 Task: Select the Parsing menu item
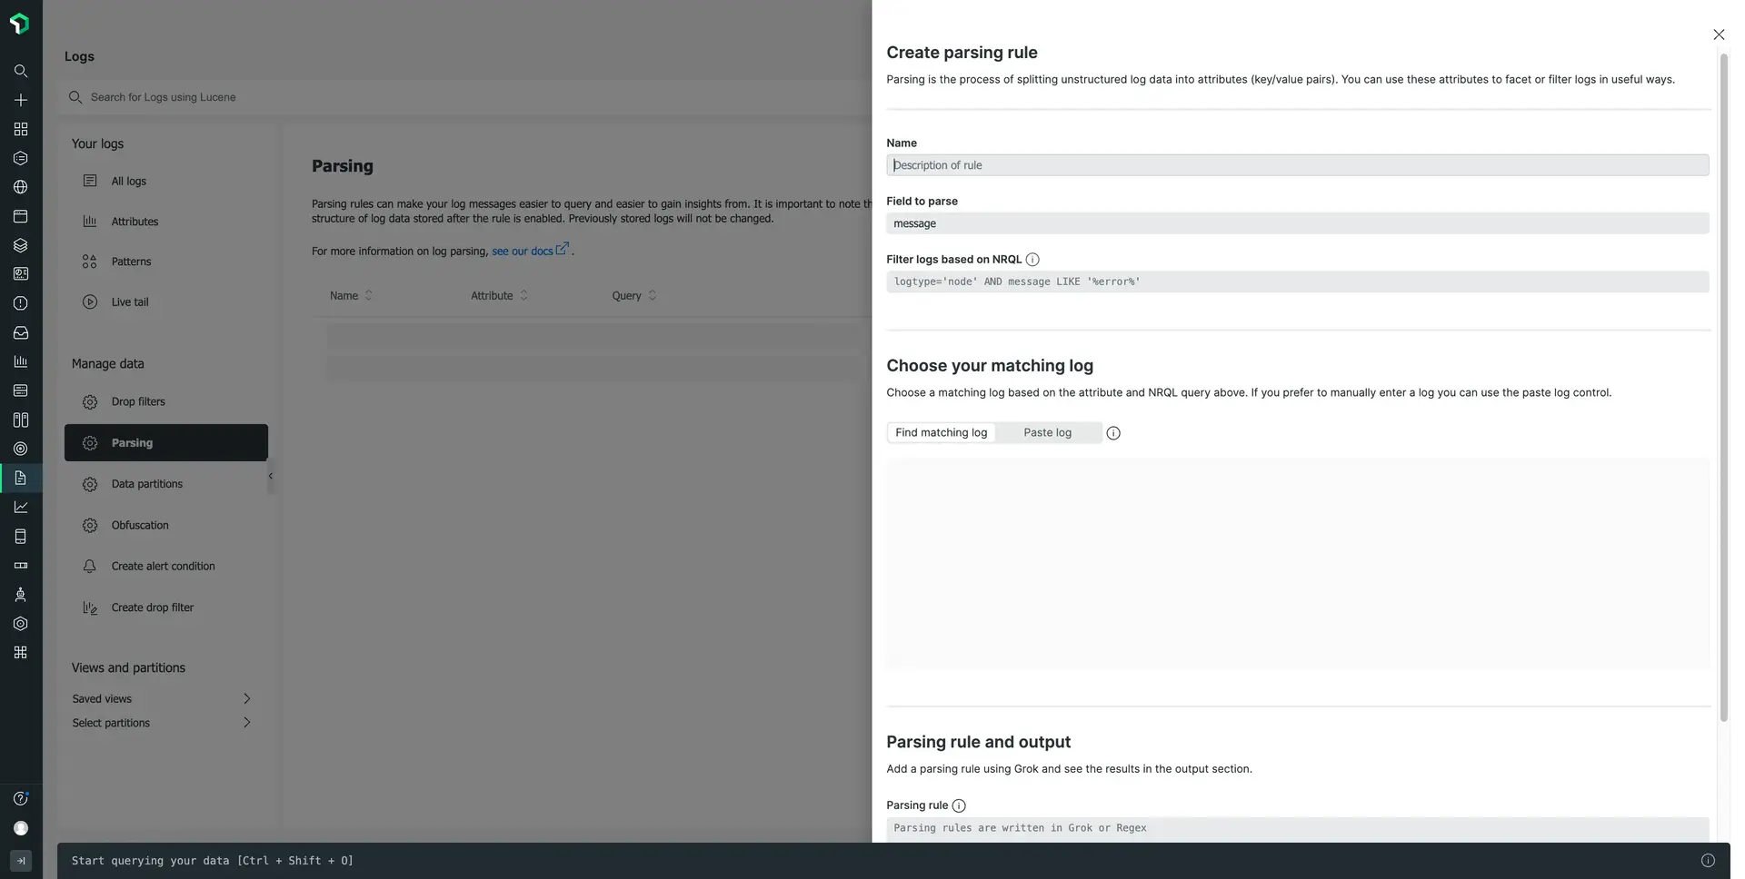166,442
